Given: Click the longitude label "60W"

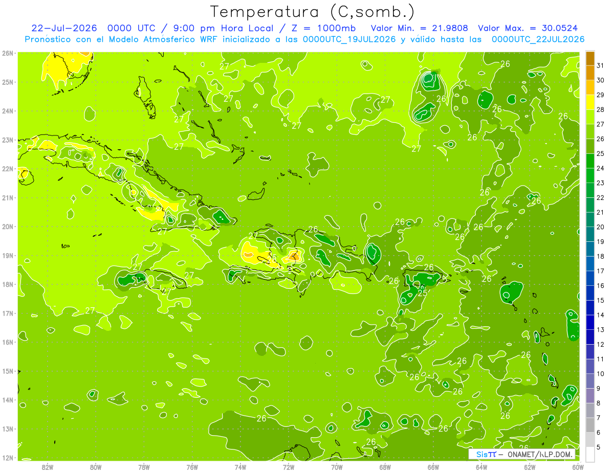Looking at the screenshot, I should tap(578, 467).
